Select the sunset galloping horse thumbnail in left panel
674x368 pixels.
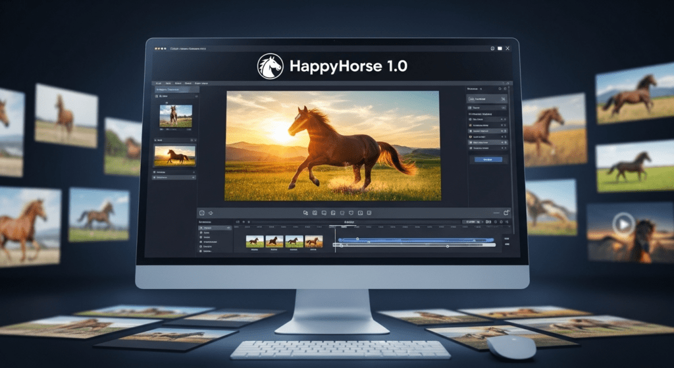pyautogui.click(x=174, y=155)
